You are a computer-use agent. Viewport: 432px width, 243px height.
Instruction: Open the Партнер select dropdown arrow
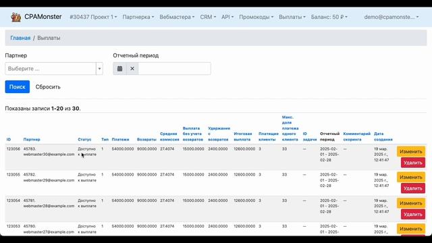click(x=99, y=69)
